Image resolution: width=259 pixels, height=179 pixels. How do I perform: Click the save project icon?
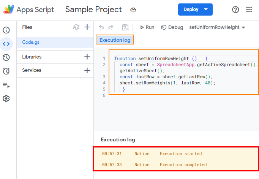[x=125, y=27]
